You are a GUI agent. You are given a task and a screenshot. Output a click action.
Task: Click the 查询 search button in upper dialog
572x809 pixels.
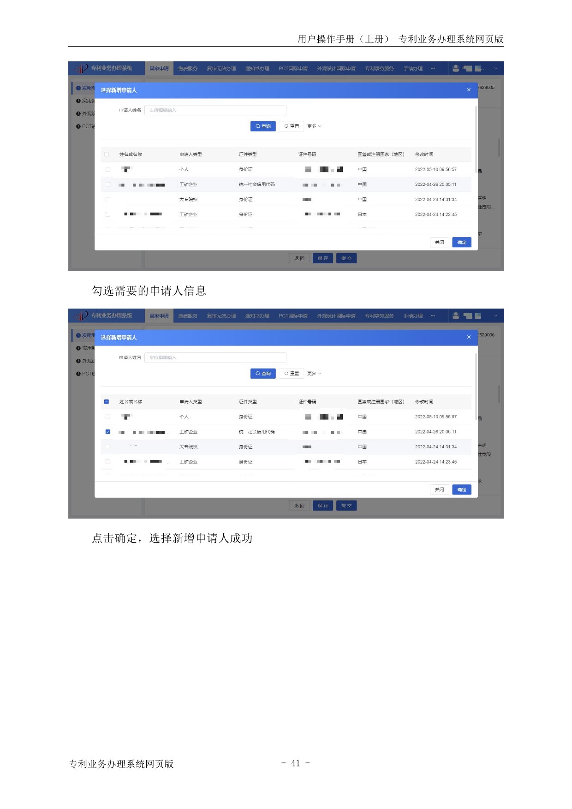coord(263,126)
